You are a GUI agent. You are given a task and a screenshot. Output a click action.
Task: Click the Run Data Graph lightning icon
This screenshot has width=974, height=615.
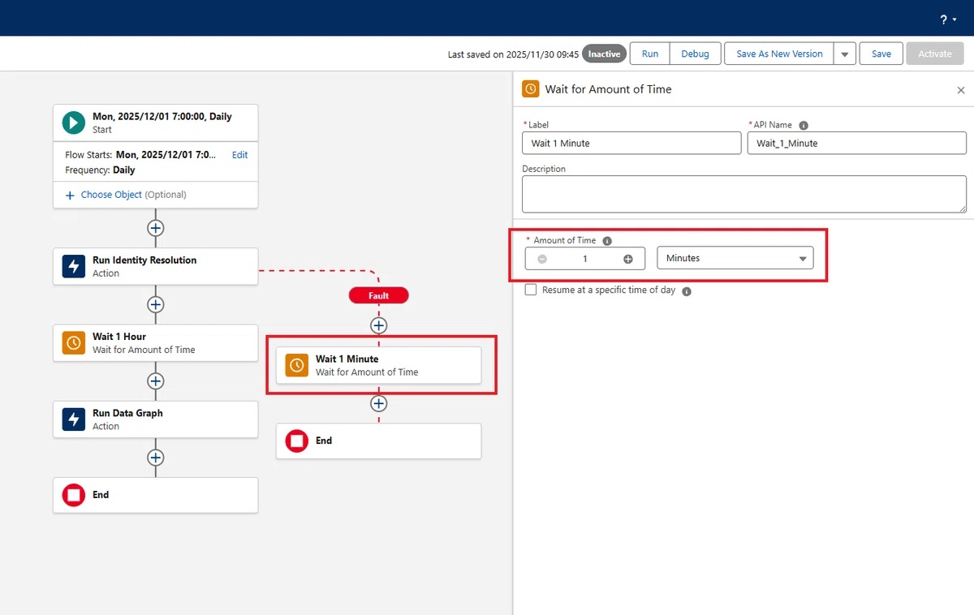tap(74, 419)
